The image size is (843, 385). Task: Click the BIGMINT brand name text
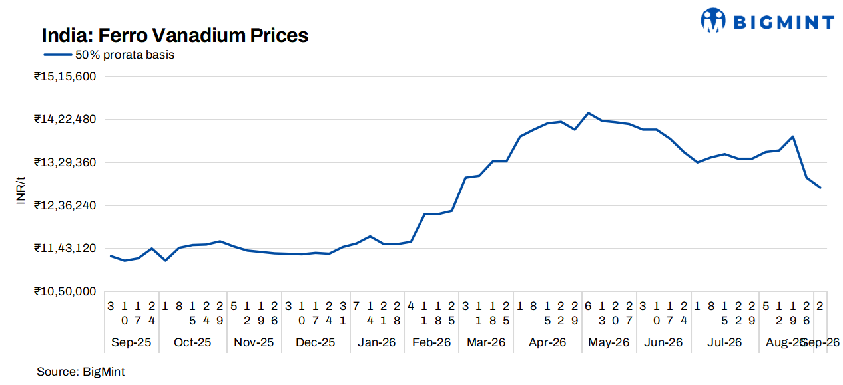(784, 23)
